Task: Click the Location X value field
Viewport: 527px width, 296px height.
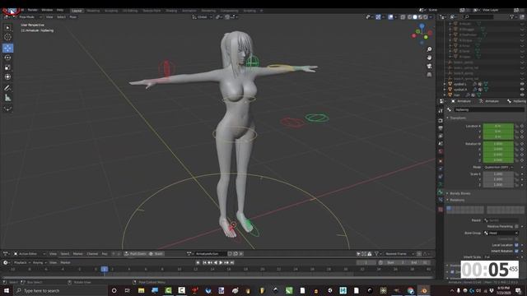Action: (x=498, y=126)
